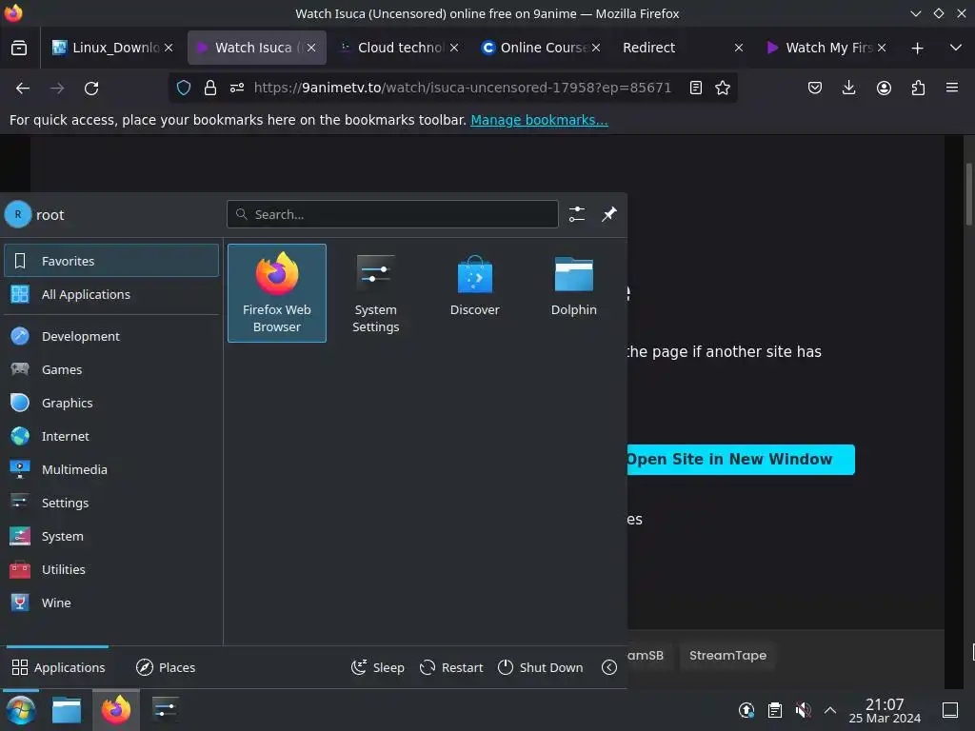Viewport: 975px width, 731px height.
Task: Open Discover software center
Action: [474, 293]
